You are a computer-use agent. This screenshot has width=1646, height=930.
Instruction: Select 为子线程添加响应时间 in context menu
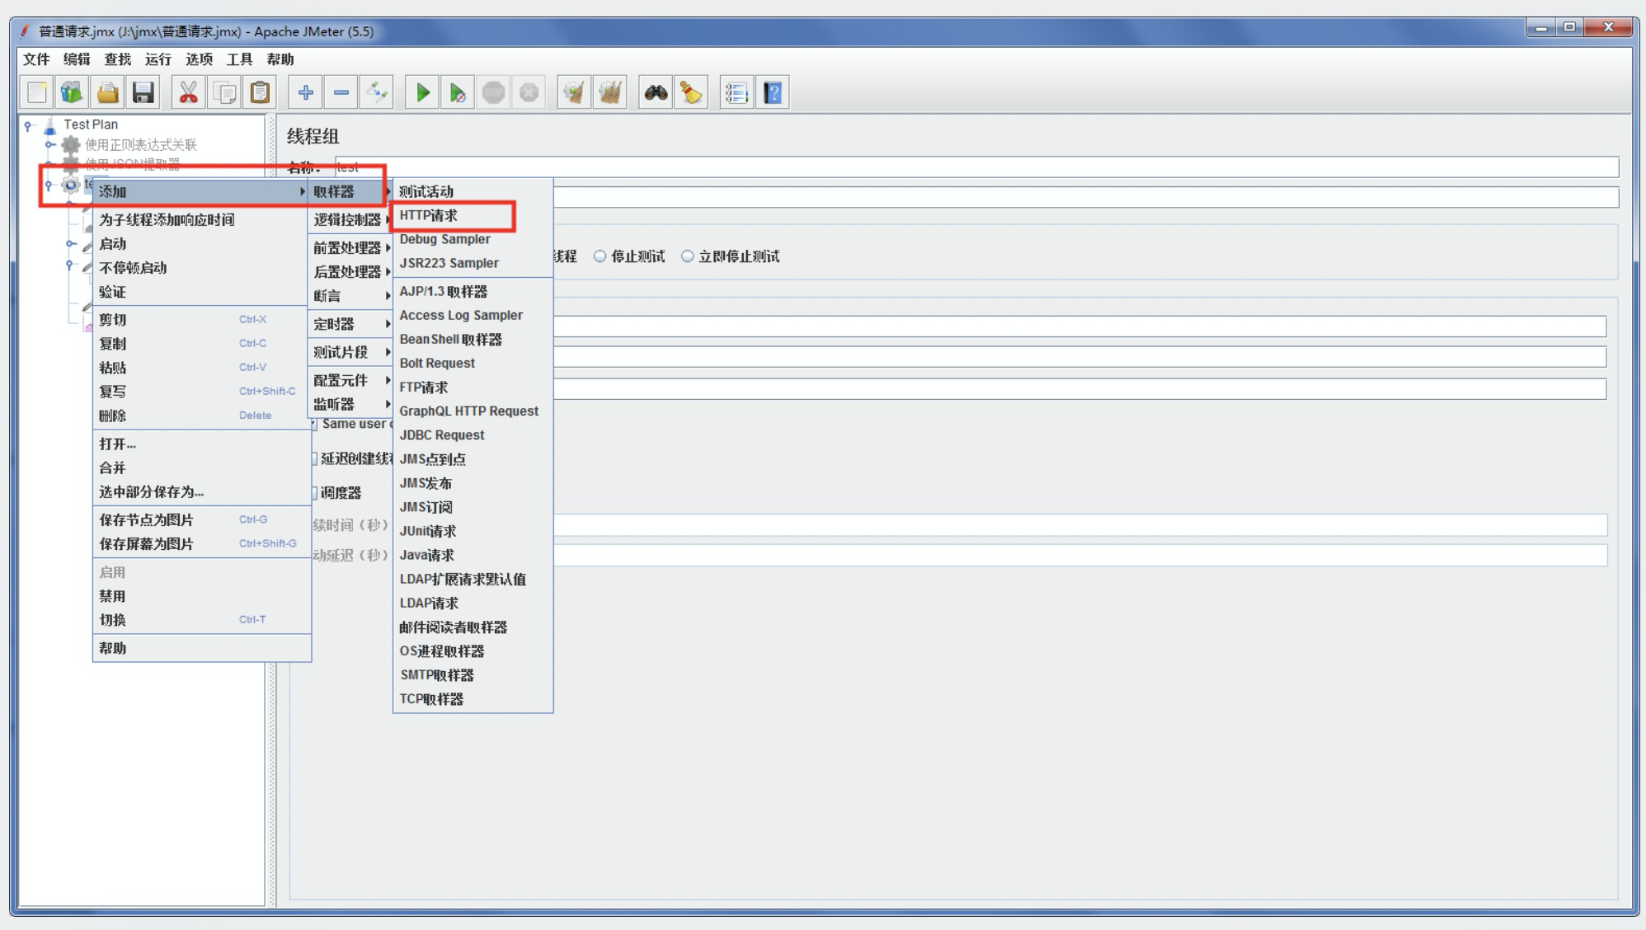(202, 220)
